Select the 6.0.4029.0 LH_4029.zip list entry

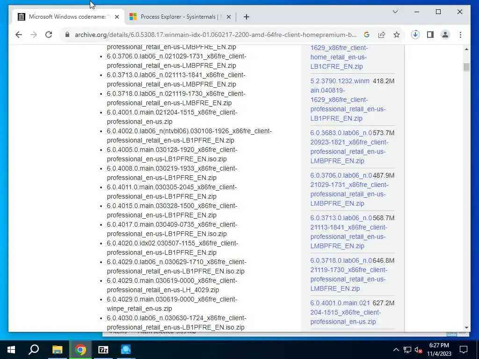(x=172, y=285)
